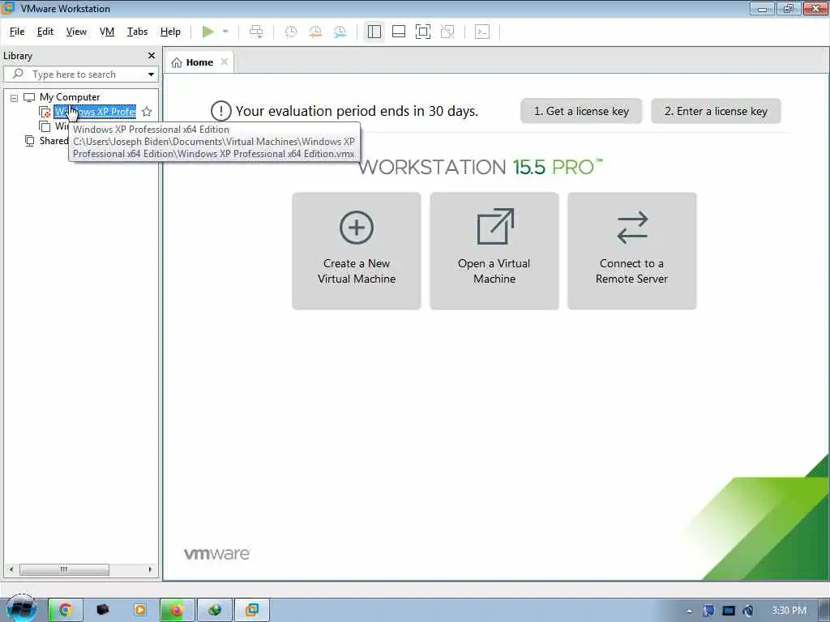Click the evaluation warning exclamation icon

click(x=220, y=111)
